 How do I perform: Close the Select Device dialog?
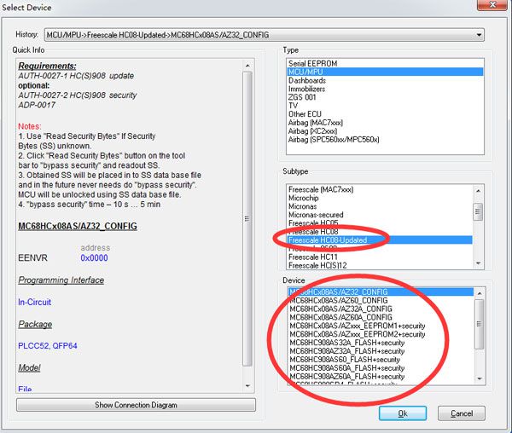point(493,5)
